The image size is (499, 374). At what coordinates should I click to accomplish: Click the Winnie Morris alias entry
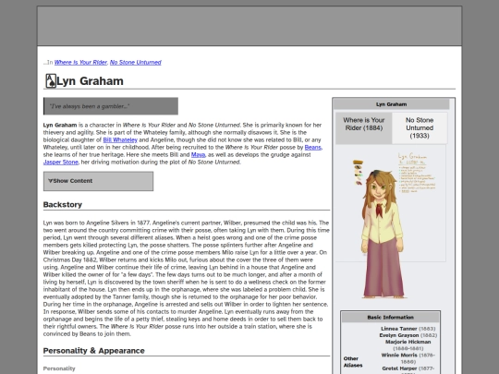[x=408, y=358]
